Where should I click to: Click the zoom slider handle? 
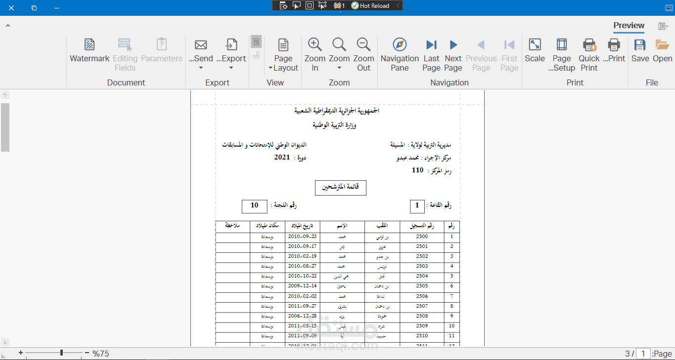[x=61, y=353]
